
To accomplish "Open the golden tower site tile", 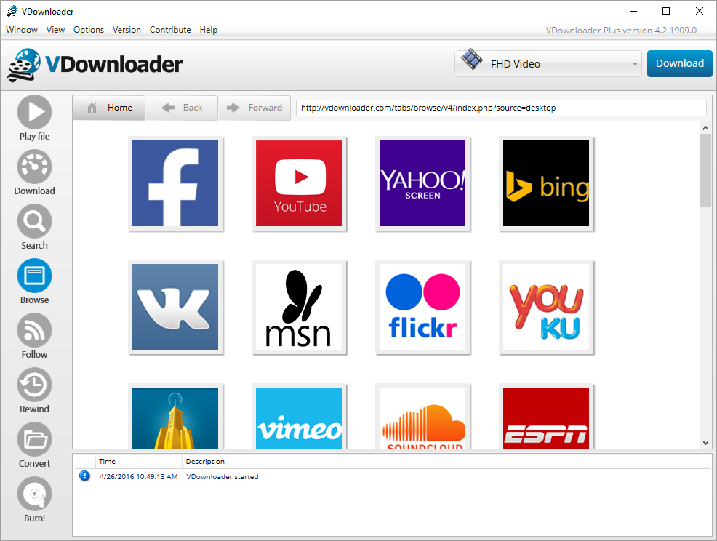I will click(x=175, y=417).
